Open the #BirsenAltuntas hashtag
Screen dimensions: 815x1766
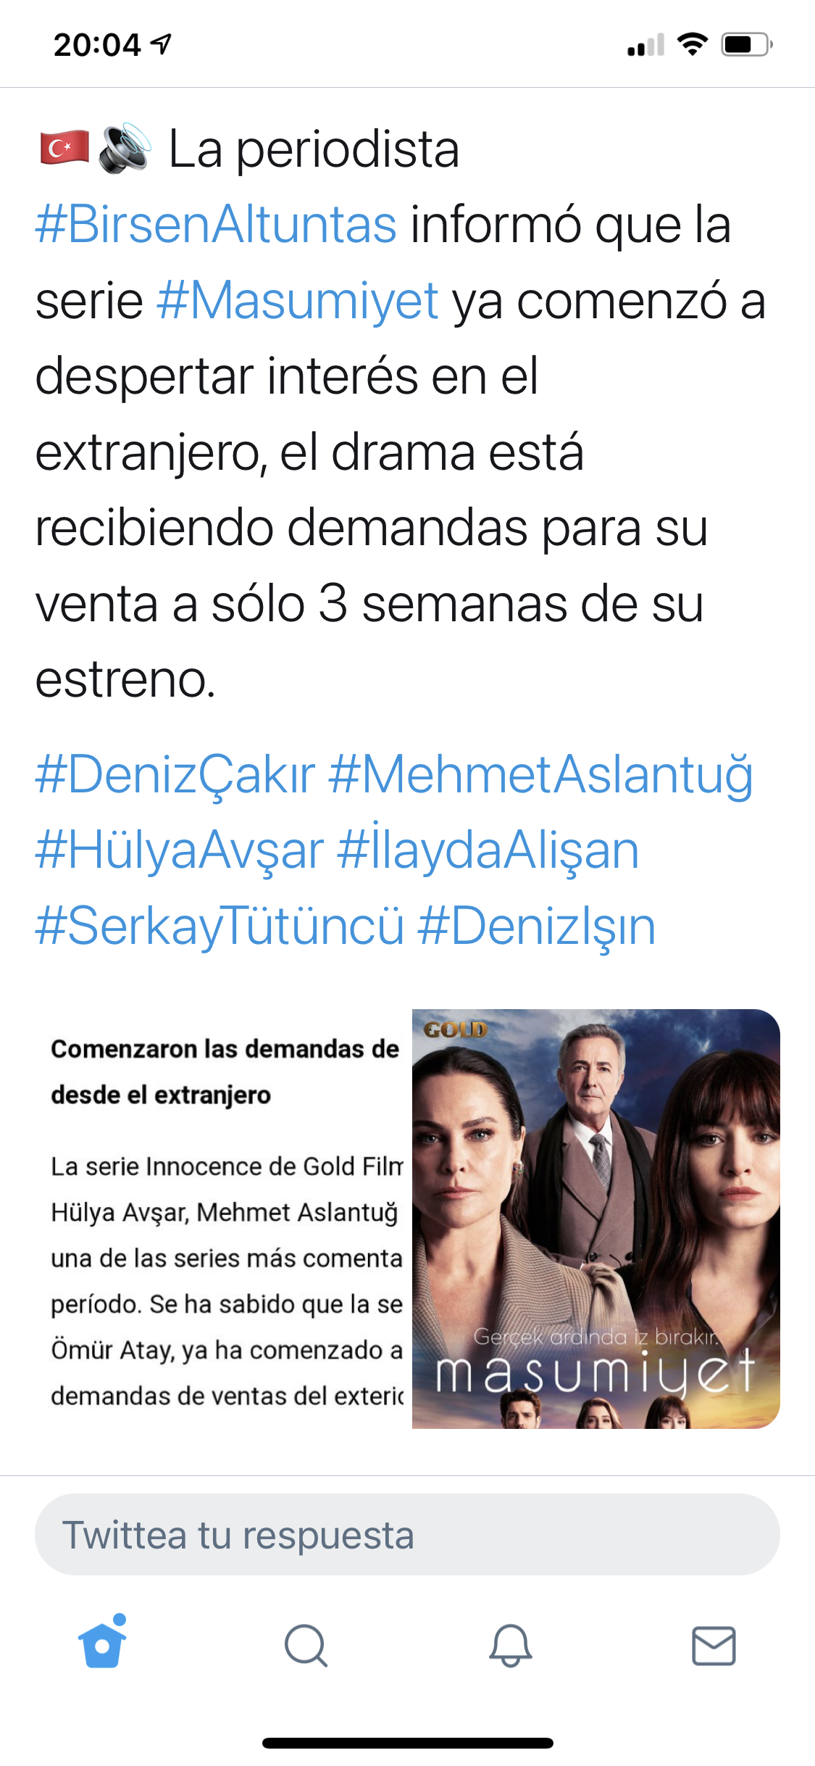click(216, 224)
